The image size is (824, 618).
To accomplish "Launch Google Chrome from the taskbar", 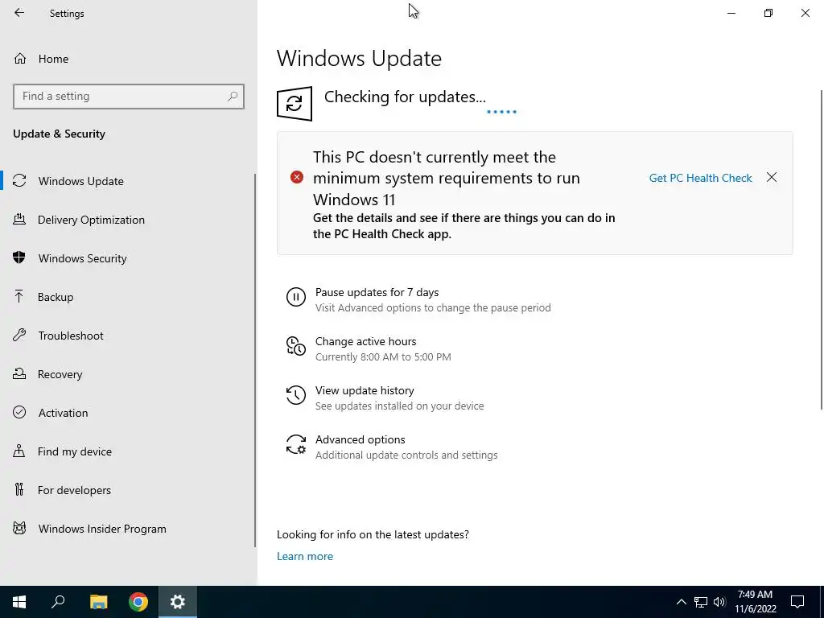I will coord(138,602).
